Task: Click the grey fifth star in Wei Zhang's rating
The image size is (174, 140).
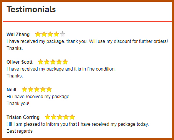Action: (x=63, y=34)
